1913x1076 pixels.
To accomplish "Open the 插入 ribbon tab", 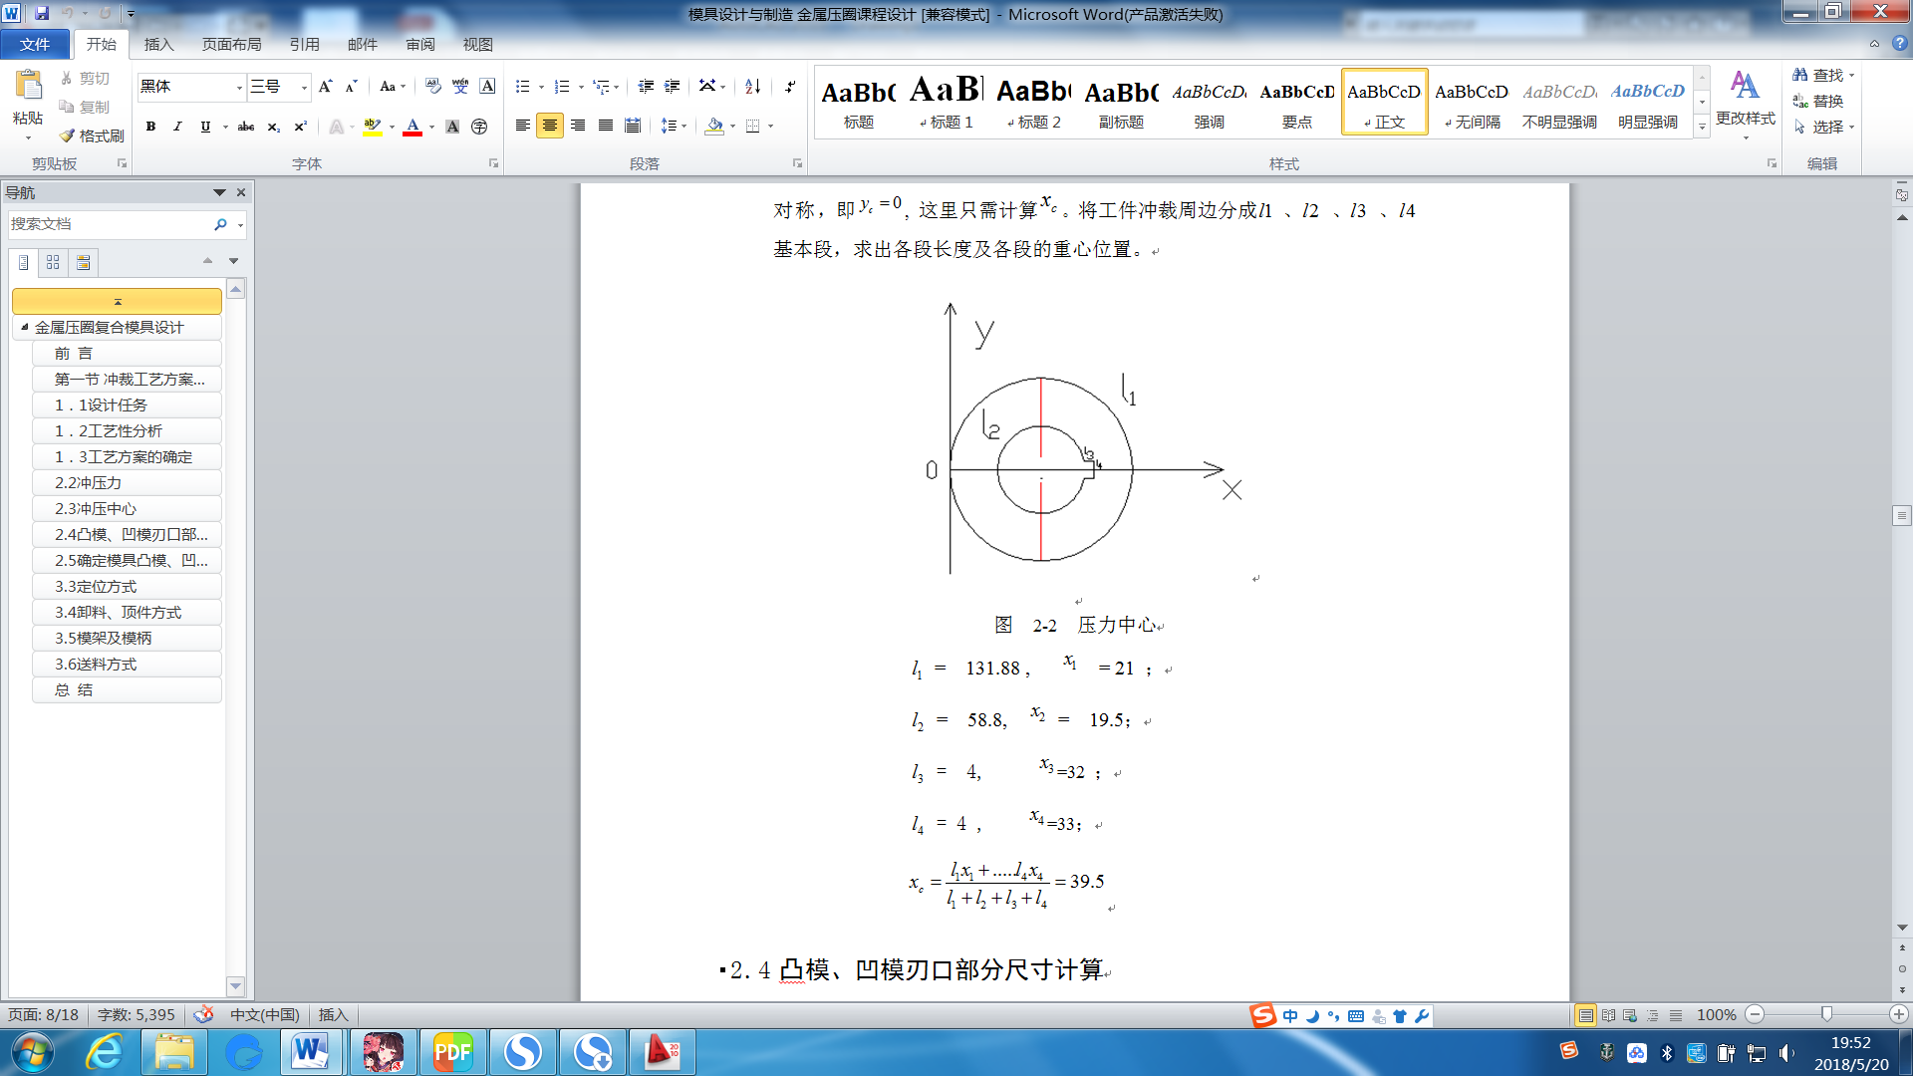I will (x=158, y=44).
